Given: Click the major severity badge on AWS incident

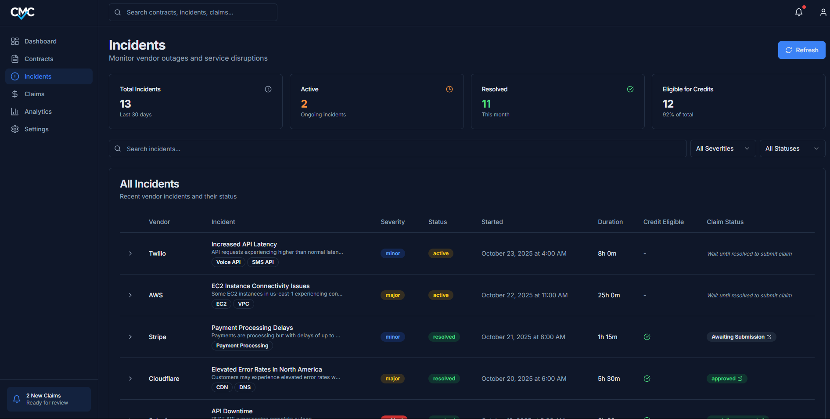Looking at the screenshot, I should tap(392, 295).
